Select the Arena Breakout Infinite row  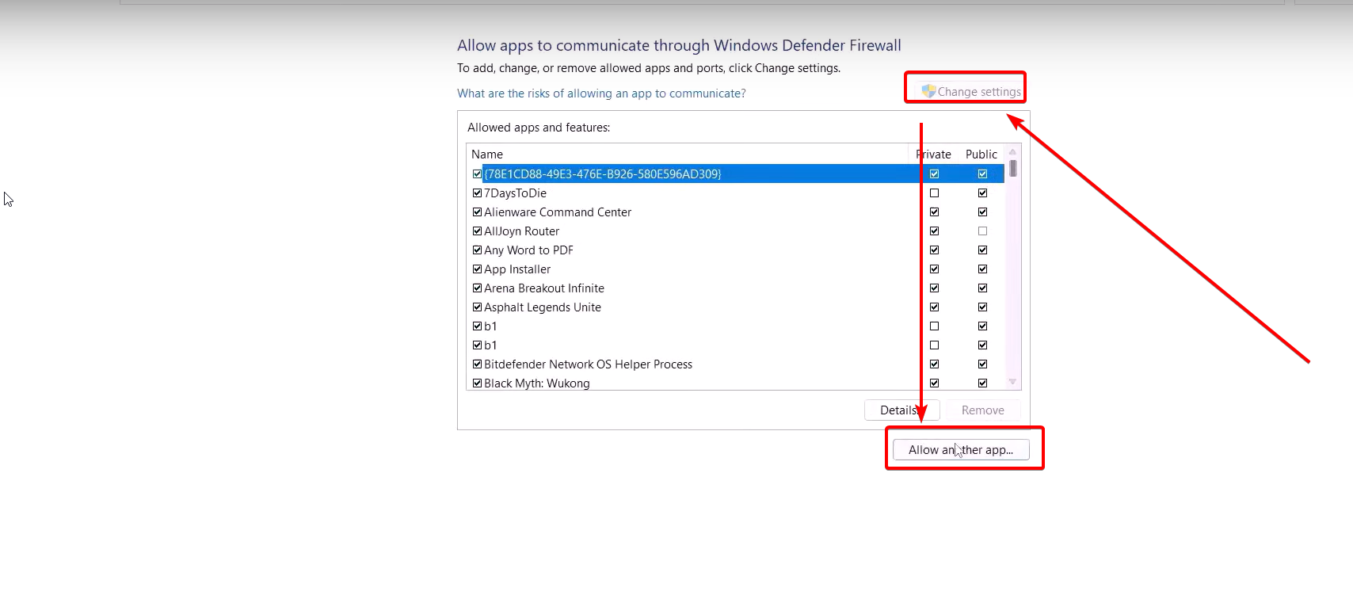coord(736,288)
